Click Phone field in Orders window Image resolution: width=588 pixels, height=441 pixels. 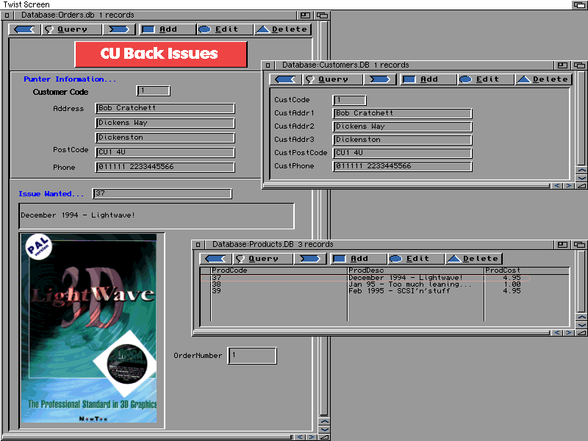coord(165,167)
